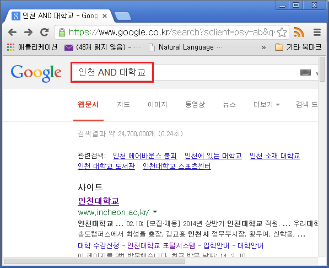The height and width of the screenshot is (268, 329).
Task: Click the green padlock security icon
Action: coord(62,33)
